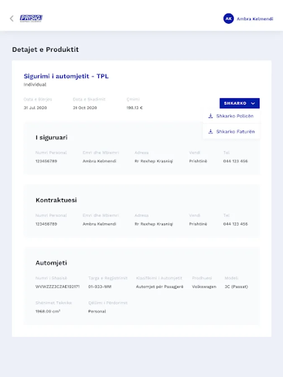Select chassis number WVWZZZ3CZAE192171
The height and width of the screenshot is (377, 283).
click(x=57, y=287)
